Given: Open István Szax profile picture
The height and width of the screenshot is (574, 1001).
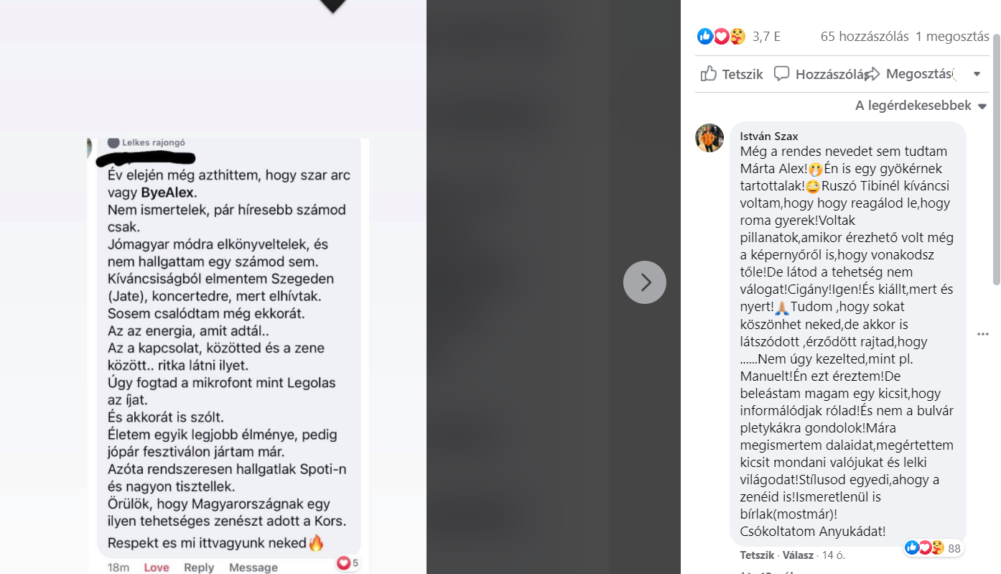Looking at the screenshot, I should [709, 137].
